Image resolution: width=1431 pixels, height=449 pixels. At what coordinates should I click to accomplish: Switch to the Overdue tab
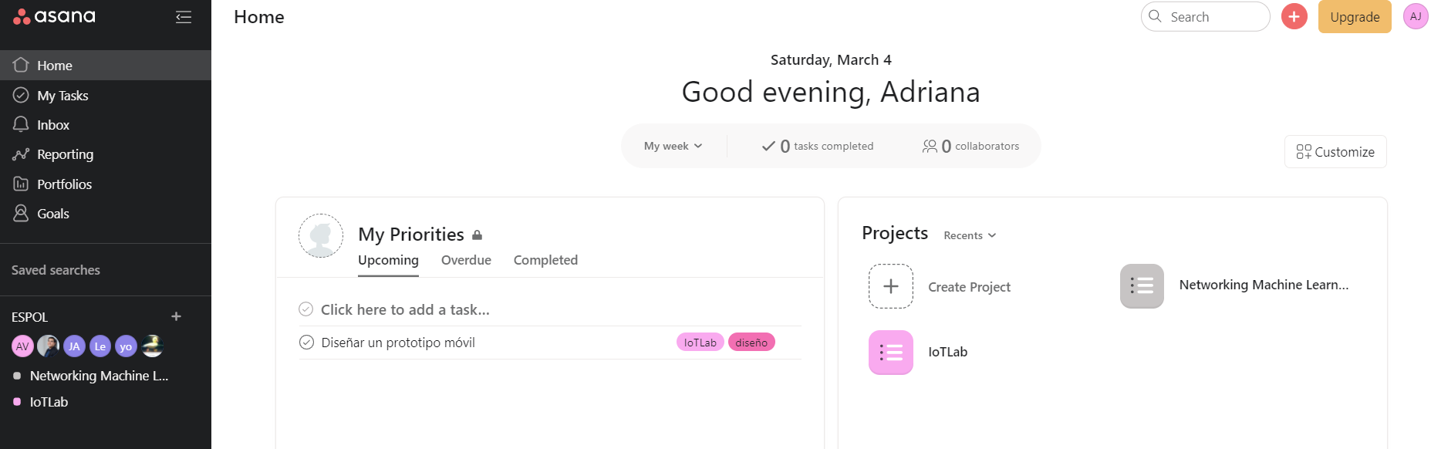(x=466, y=260)
